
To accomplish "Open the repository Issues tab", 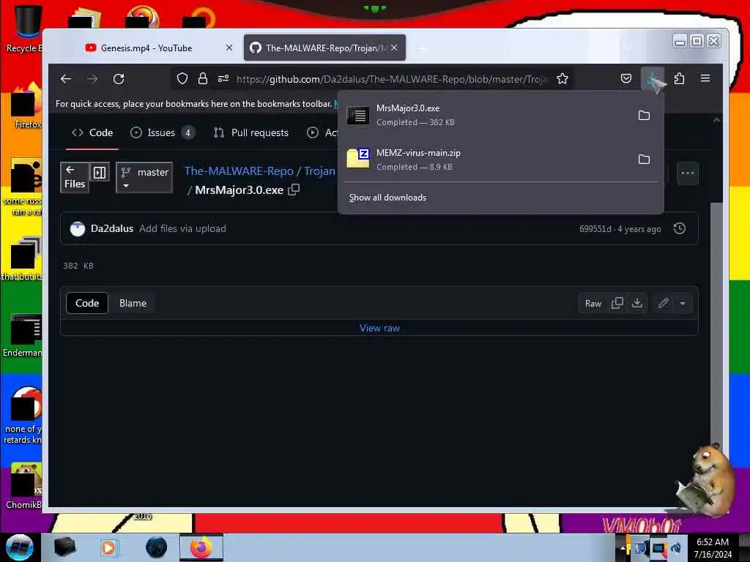I will 162,133.
